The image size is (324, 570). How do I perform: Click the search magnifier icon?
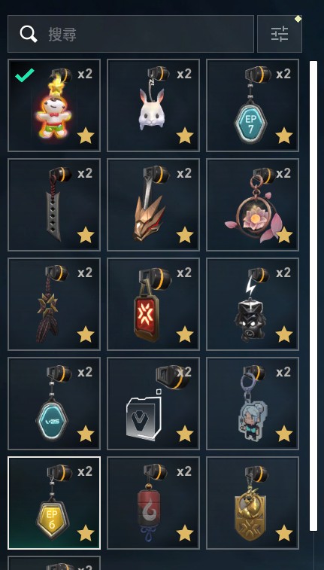coord(29,34)
